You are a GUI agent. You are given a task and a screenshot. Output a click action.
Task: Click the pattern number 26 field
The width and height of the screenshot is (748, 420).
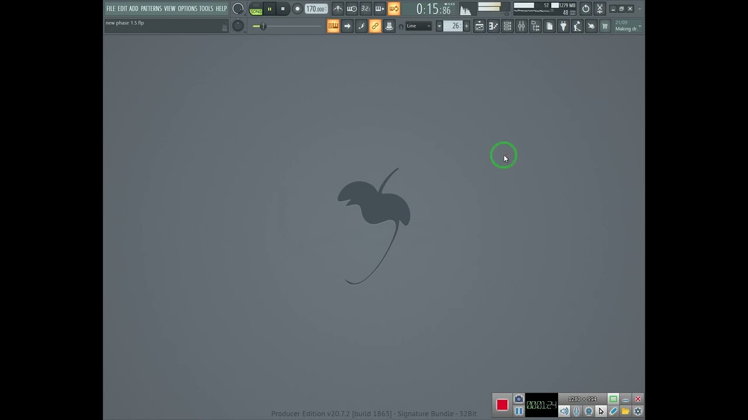453,26
